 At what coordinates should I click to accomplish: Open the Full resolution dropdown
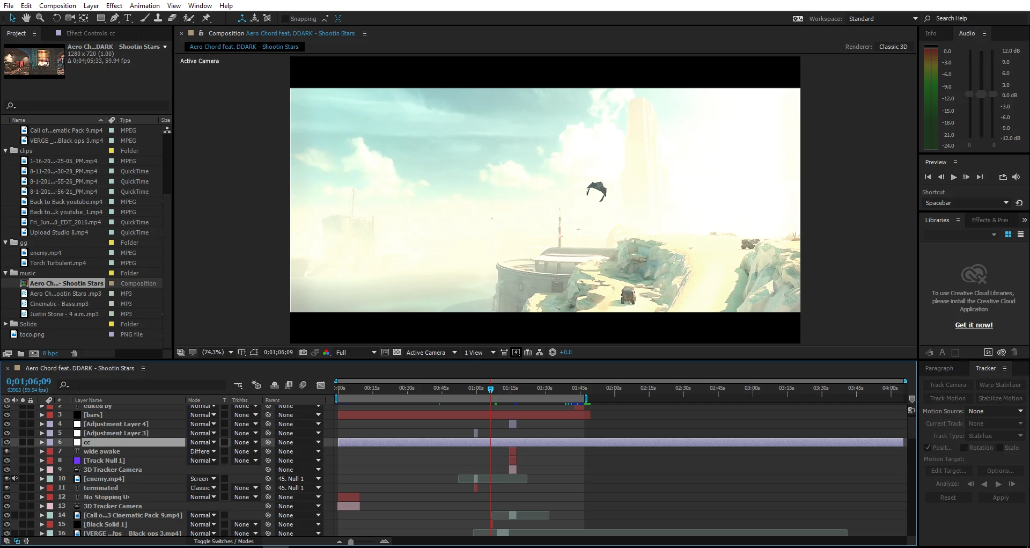(356, 353)
